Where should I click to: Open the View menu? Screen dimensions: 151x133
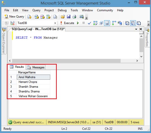point(25,10)
